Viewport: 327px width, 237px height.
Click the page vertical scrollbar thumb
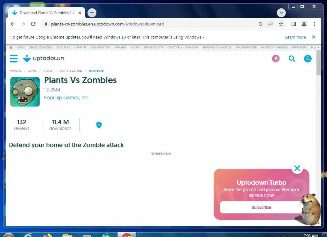(x=318, y=62)
